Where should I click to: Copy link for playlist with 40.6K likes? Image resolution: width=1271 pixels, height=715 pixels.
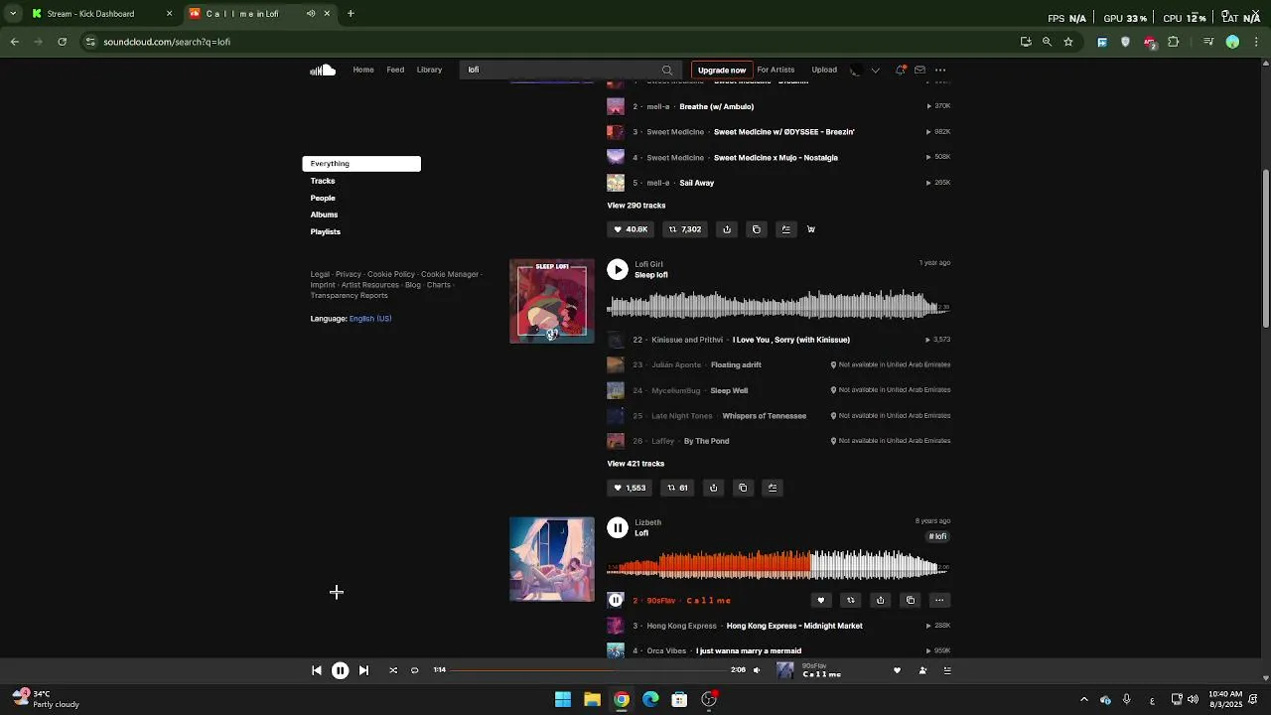pyautogui.click(x=757, y=229)
